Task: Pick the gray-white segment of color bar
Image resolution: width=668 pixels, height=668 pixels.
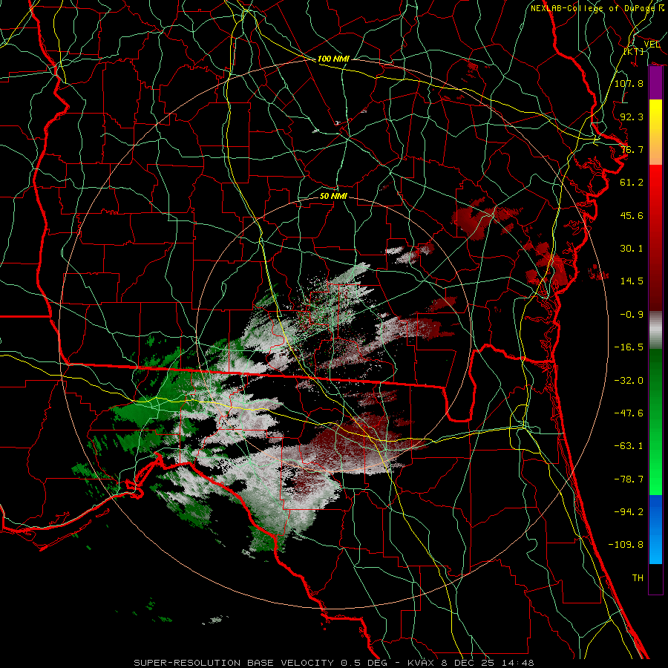Action: click(655, 330)
